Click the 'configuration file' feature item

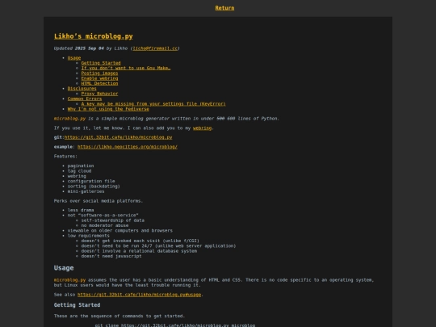(x=91, y=181)
